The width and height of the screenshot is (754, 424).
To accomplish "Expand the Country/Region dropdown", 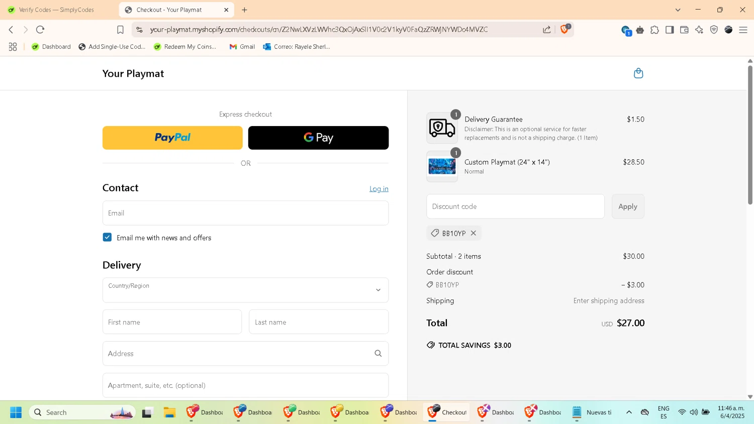I will (x=245, y=290).
